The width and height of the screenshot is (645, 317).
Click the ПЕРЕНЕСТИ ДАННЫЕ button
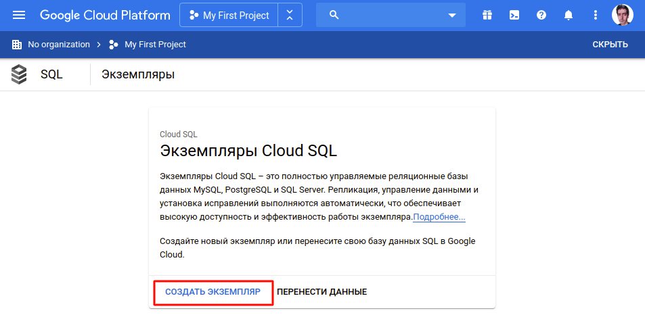click(x=321, y=292)
